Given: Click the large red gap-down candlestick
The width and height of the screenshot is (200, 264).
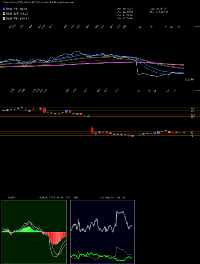Looking at the screenshot, I should (x=92, y=130).
